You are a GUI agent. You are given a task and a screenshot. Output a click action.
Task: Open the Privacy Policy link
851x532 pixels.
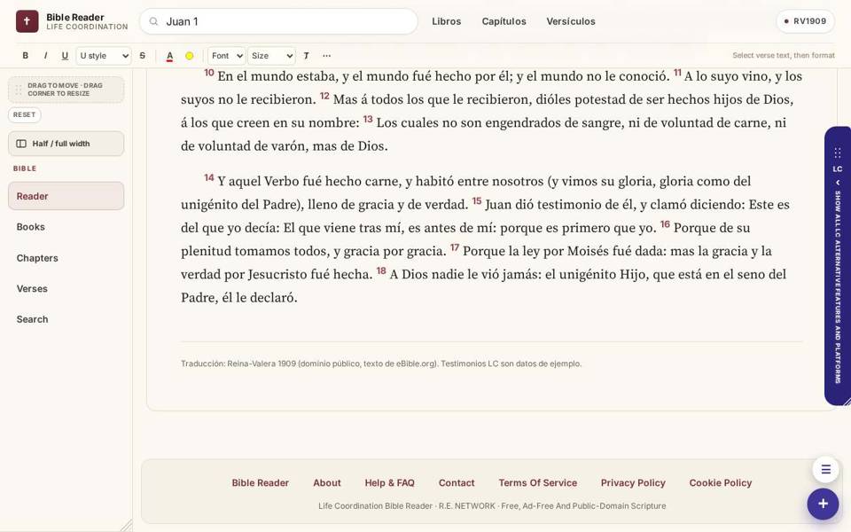(633, 482)
